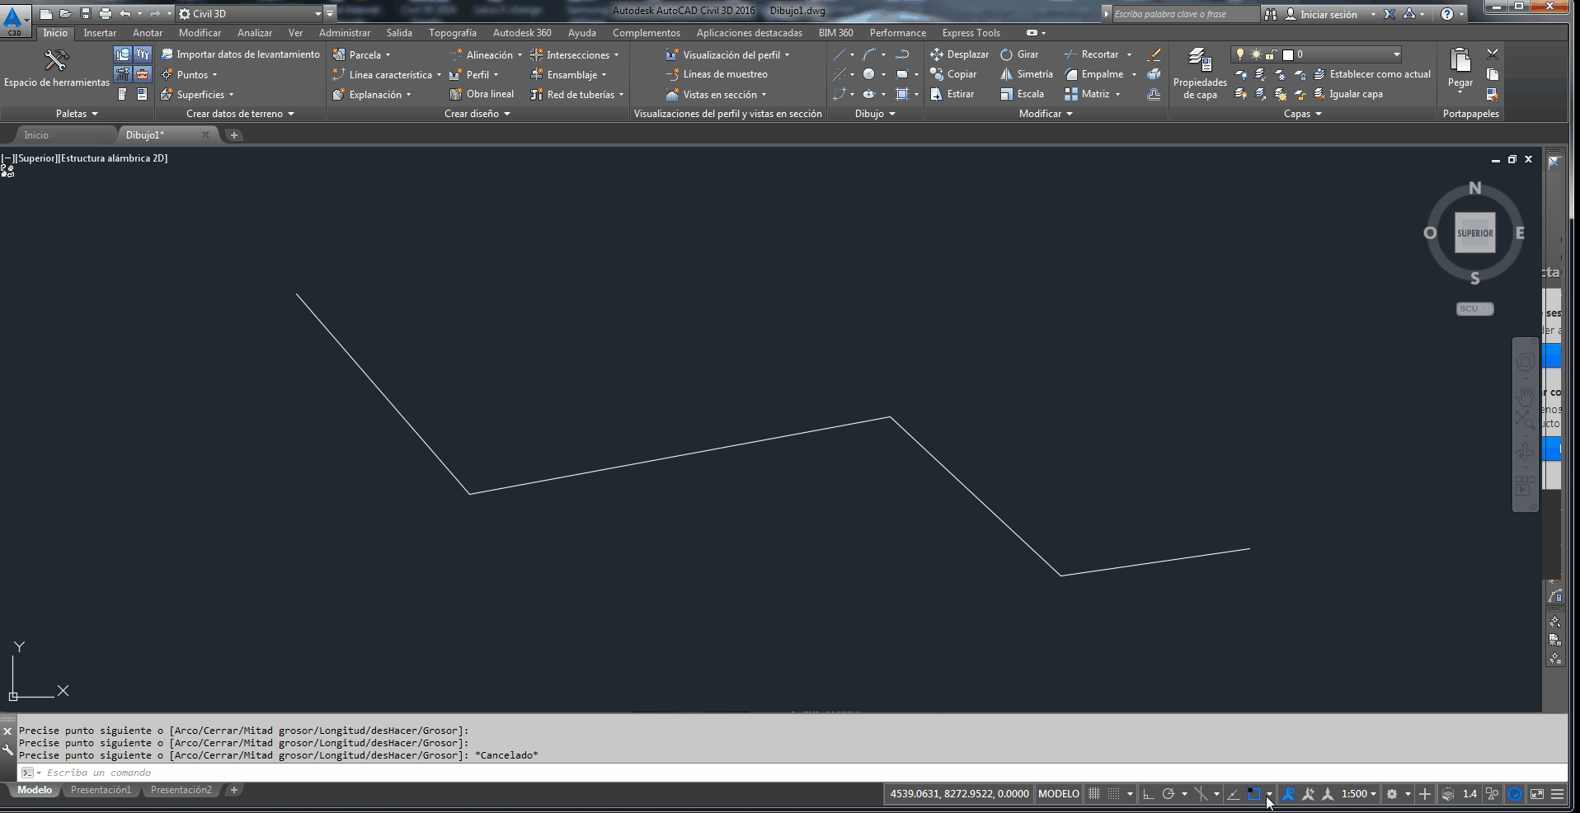Toggle object snap tracking in status bar
Viewport: 1580px width, 813px height.
tap(1234, 794)
